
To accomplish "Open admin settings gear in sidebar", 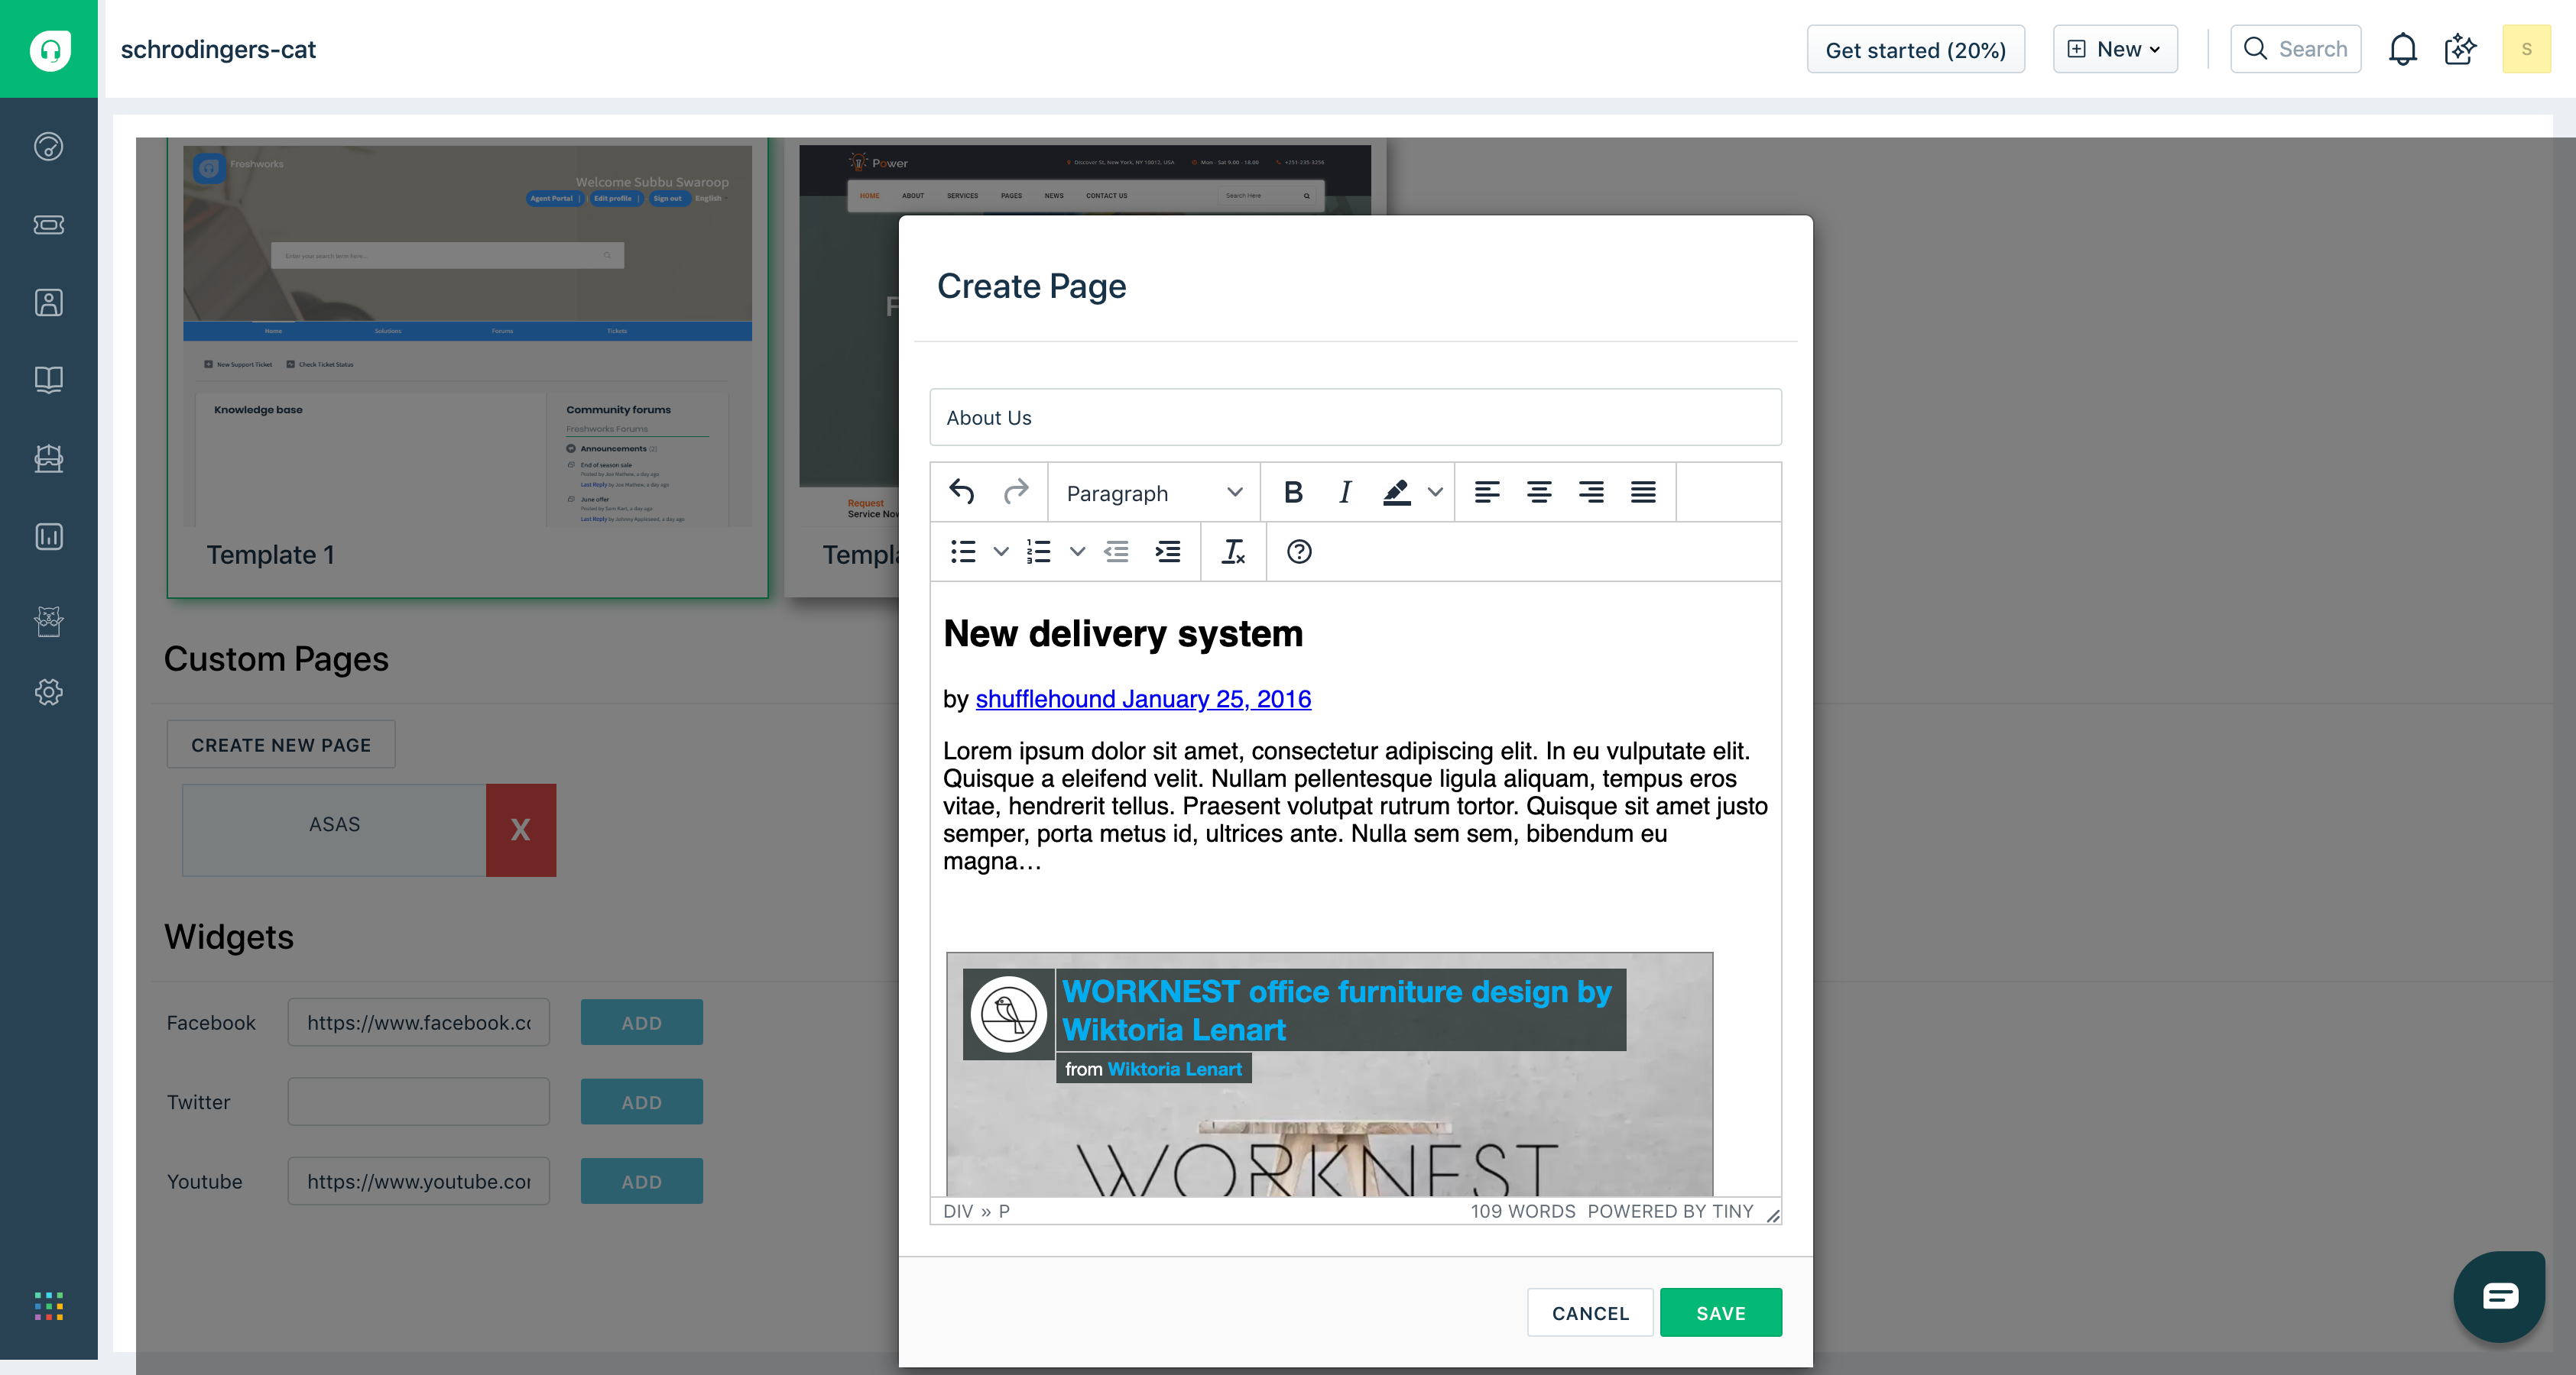I will pos(48,691).
